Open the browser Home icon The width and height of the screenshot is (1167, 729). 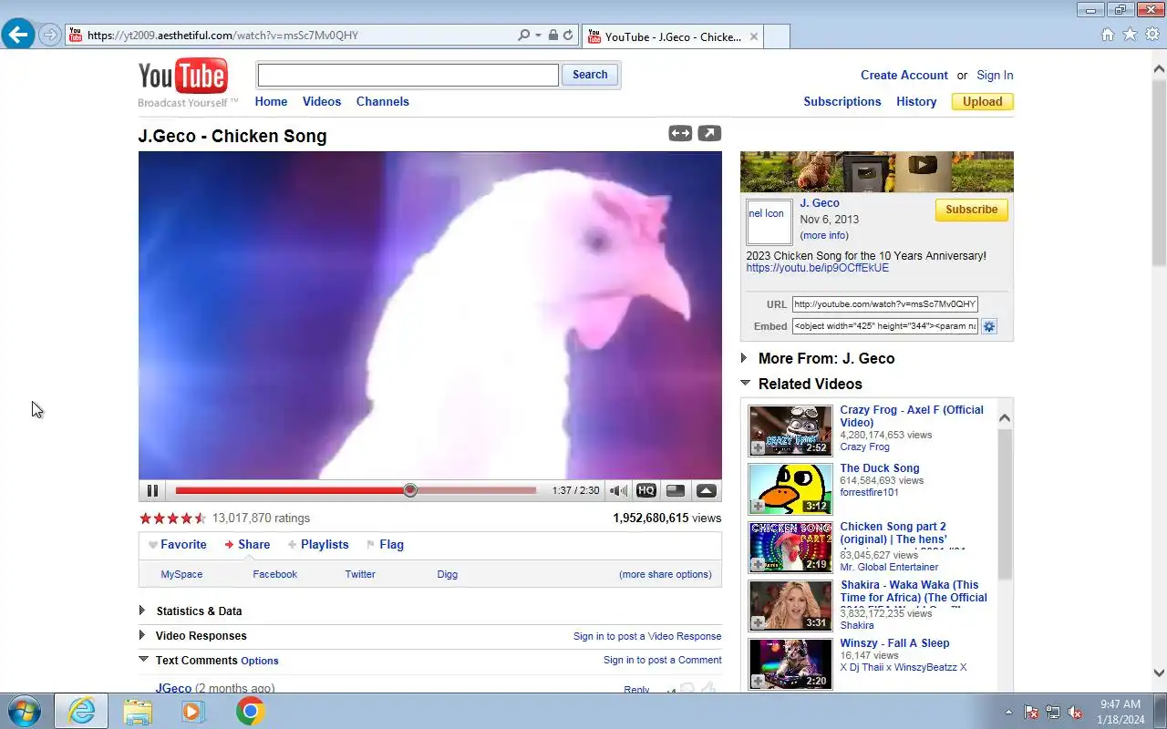tap(1108, 35)
